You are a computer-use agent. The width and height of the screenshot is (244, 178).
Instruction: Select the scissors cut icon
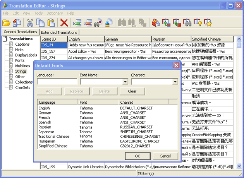[x=30, y=23]
